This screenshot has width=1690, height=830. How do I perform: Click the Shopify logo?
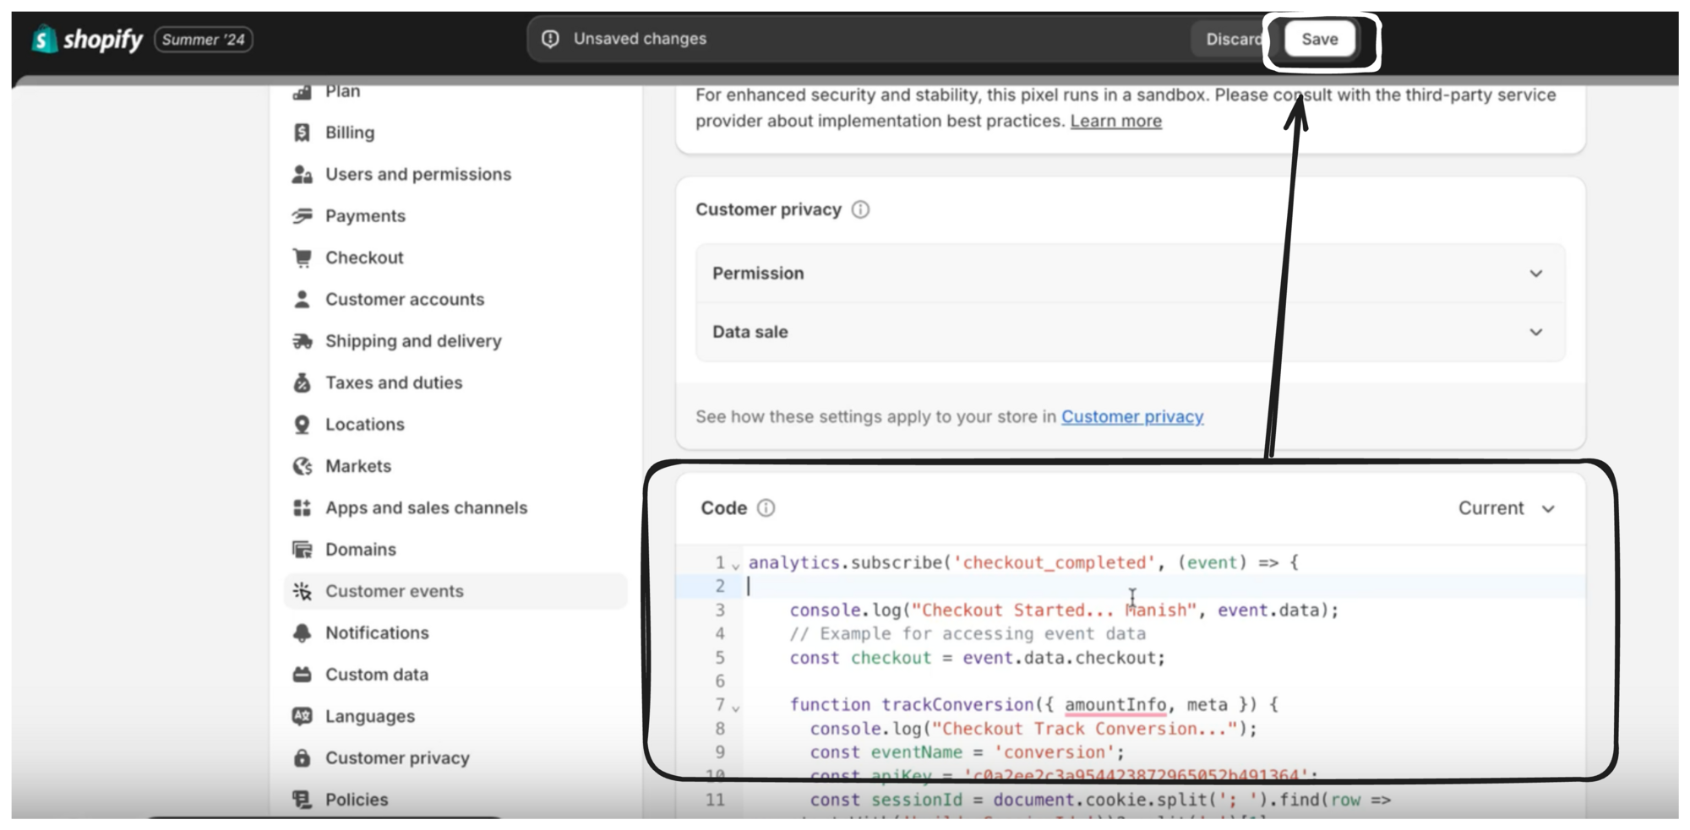[x=87, y=39]
